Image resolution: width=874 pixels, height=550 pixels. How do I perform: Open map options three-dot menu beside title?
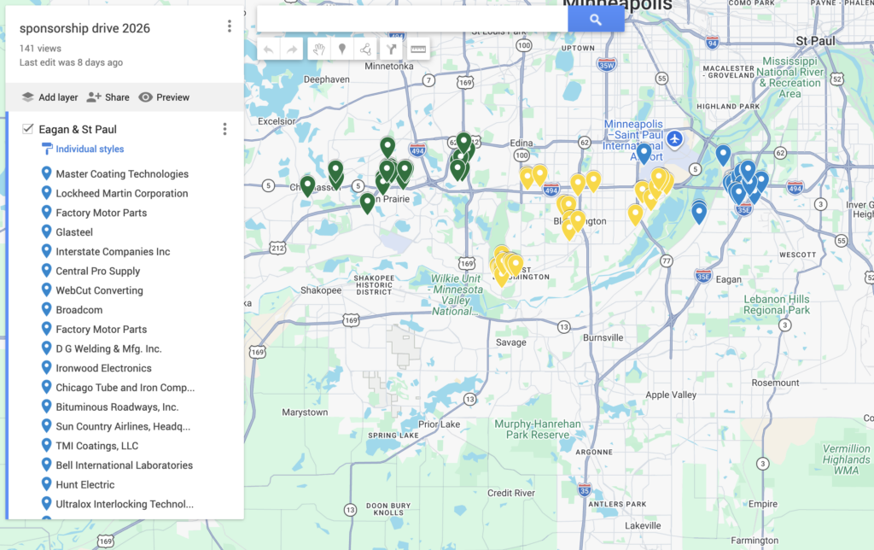[229, 27]
